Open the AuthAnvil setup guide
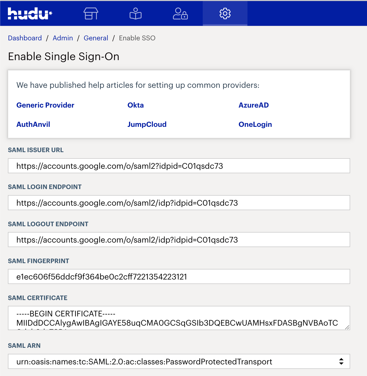This screenshot has height=376, width=367. (x=33, y=124)
